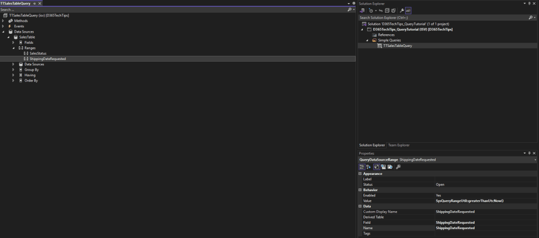
Task: Click the Show All Files toolbar icon
Action: (393, 11)
